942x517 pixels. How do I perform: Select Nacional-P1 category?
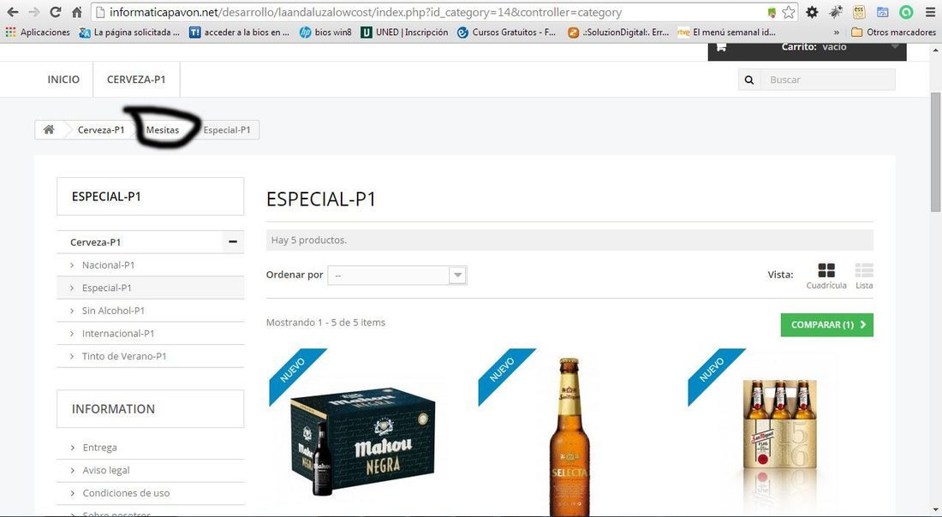point(108,264)
